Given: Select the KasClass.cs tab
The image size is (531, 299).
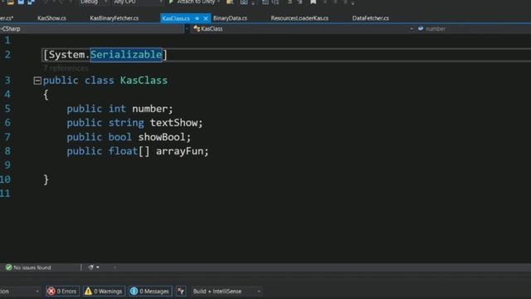Looking at the screenshot, I should [176, 18].
